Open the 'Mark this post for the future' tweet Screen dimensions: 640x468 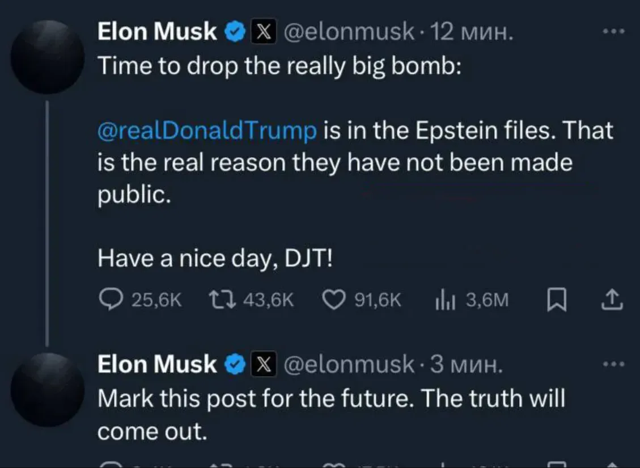click(332, 415)
